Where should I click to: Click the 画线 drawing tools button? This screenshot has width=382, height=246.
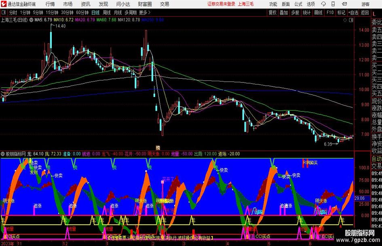[318, 13]
